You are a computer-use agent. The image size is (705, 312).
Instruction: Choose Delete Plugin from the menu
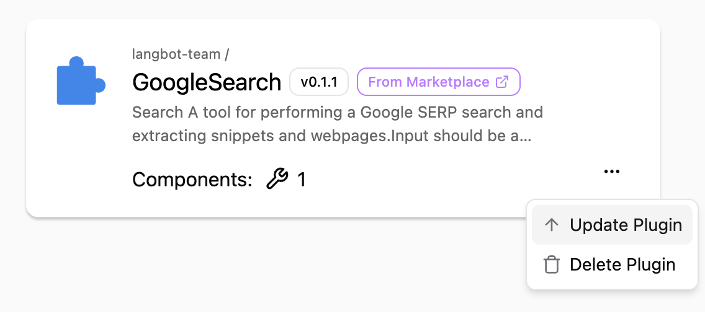point(622,265)
